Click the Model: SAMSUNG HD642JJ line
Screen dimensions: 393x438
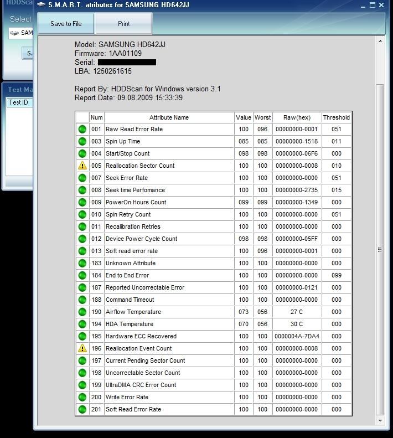(x=120, y=44)
